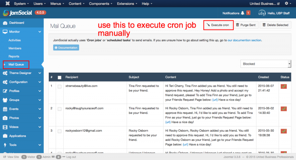Expand the Videos chevron

tap(40, 127)
